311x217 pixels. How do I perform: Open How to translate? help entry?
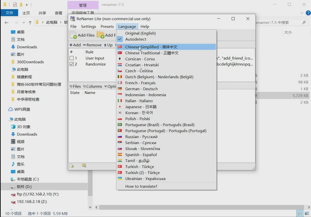point(166,186)
